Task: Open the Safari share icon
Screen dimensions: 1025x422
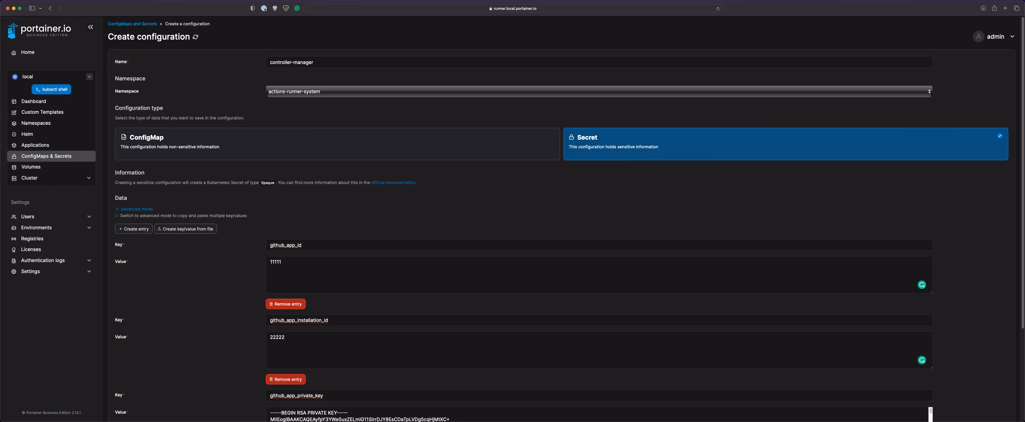Action: click(994, 8)
